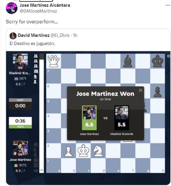Viewport: 171px width, 186px height.
Task: Select the white pawn on b2
Action: pyautogui.click(x=68, y=151)
